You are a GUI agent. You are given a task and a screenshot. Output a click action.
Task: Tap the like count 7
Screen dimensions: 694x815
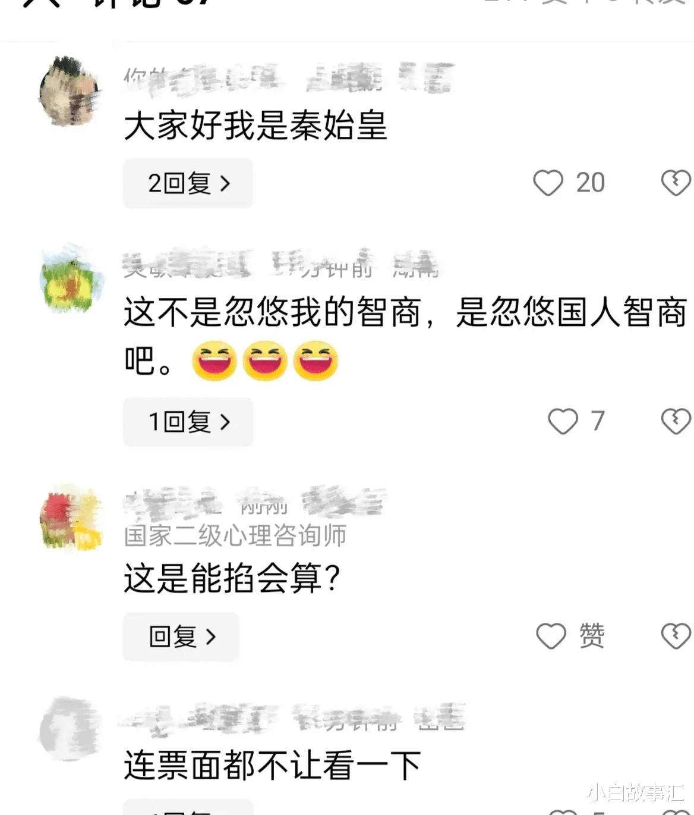[x=598, y=421]
